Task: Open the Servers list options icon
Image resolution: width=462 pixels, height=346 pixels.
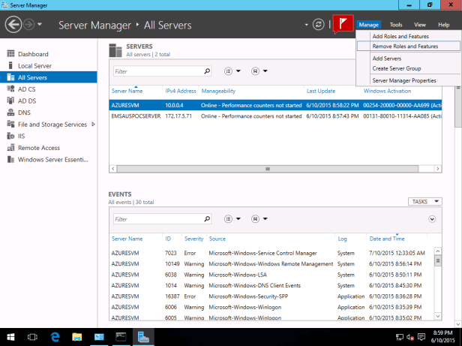Action: click(228, 71)
